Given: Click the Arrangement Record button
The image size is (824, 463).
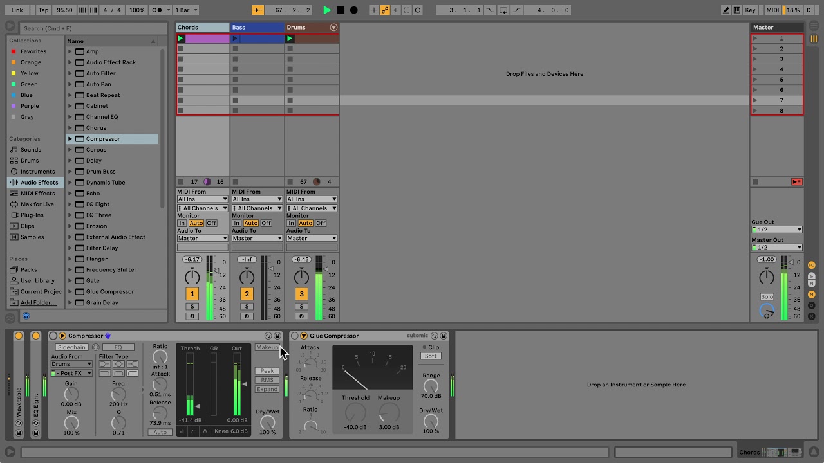Looking at the screenshot, I should tap(353, 10).
